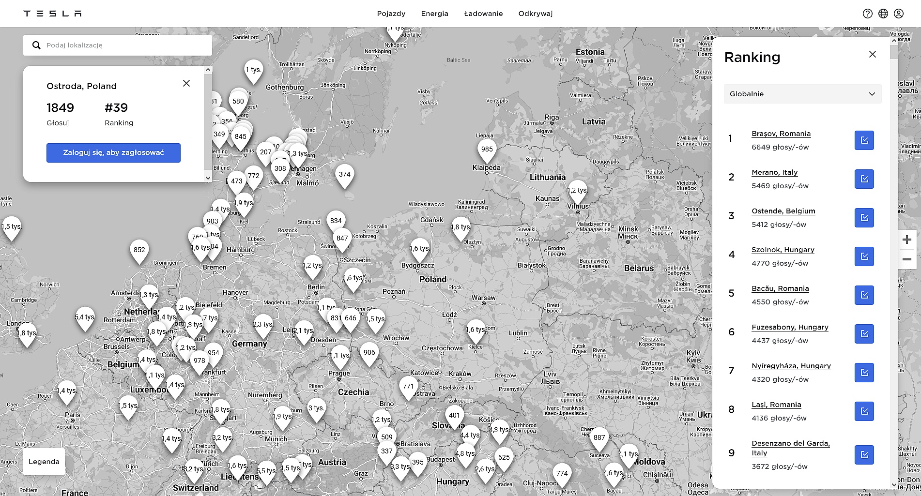Screen dimensions: 921x496
Task: Open the Brașov, Romania link
Action: click(781, 134)
